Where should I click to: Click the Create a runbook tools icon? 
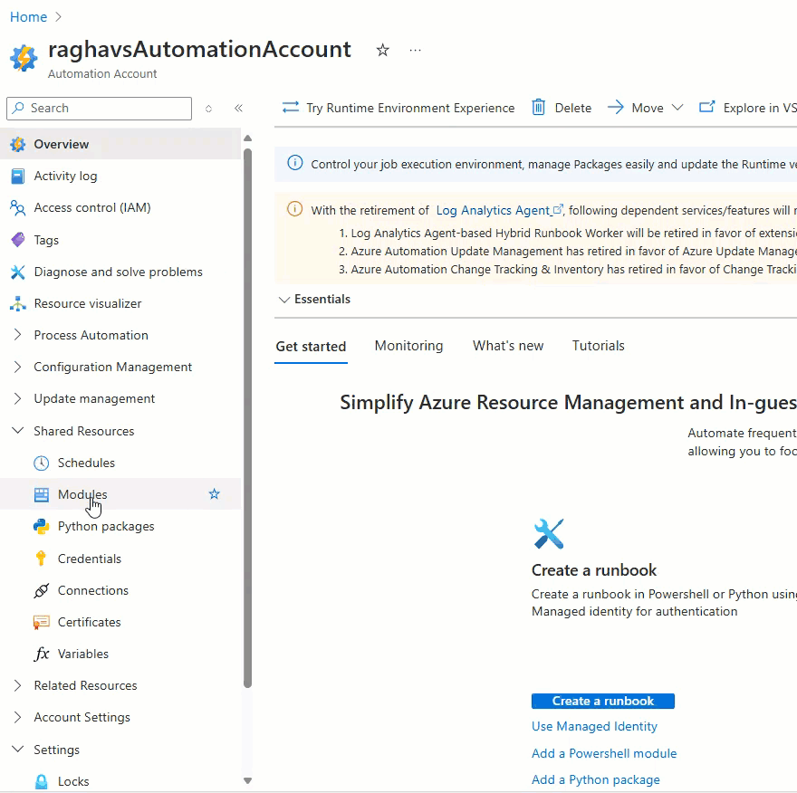pyautogui.click(x=549, y=533)
